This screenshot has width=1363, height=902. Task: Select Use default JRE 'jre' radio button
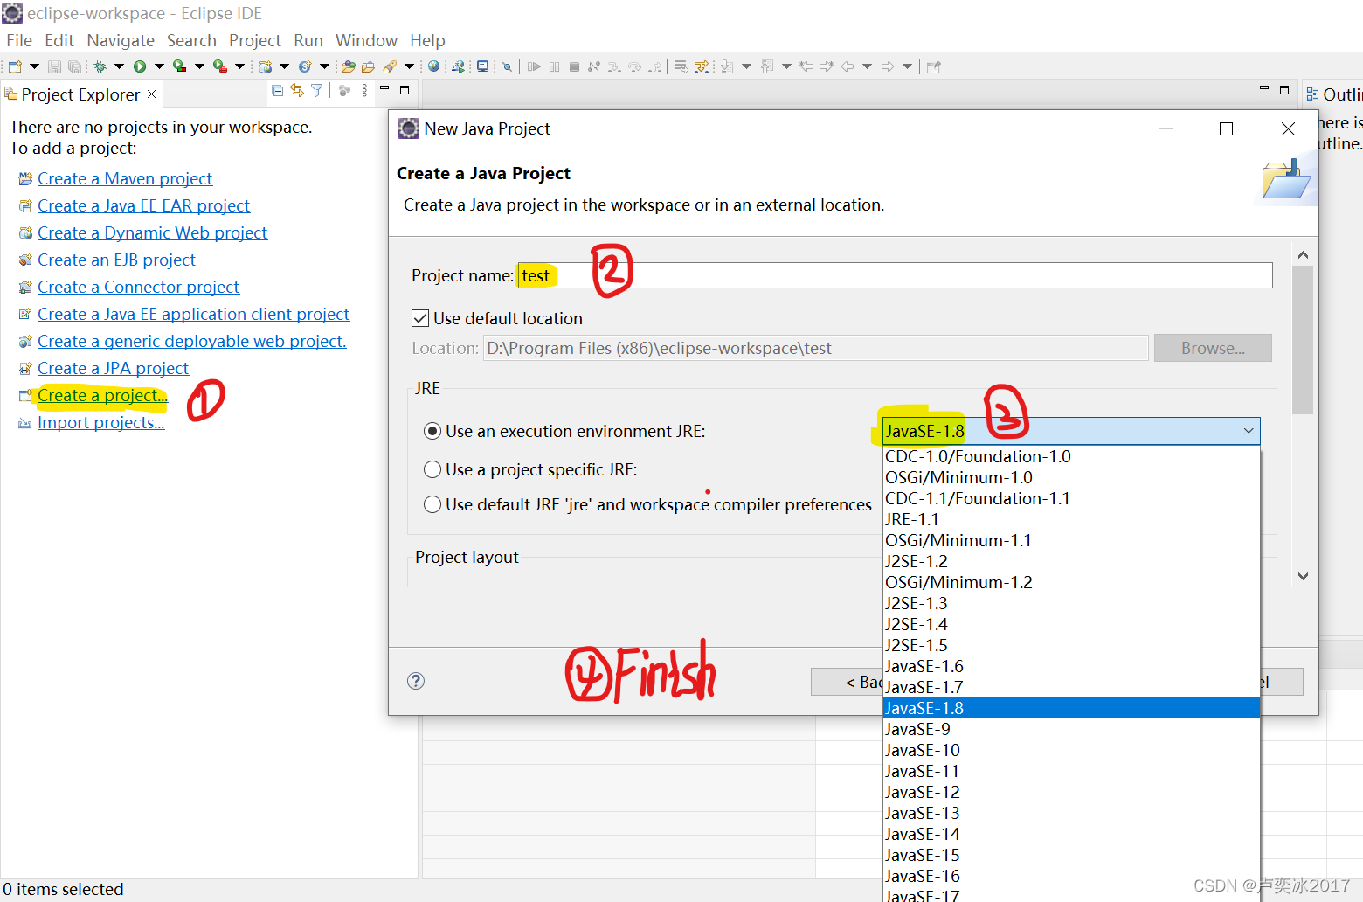432,504
